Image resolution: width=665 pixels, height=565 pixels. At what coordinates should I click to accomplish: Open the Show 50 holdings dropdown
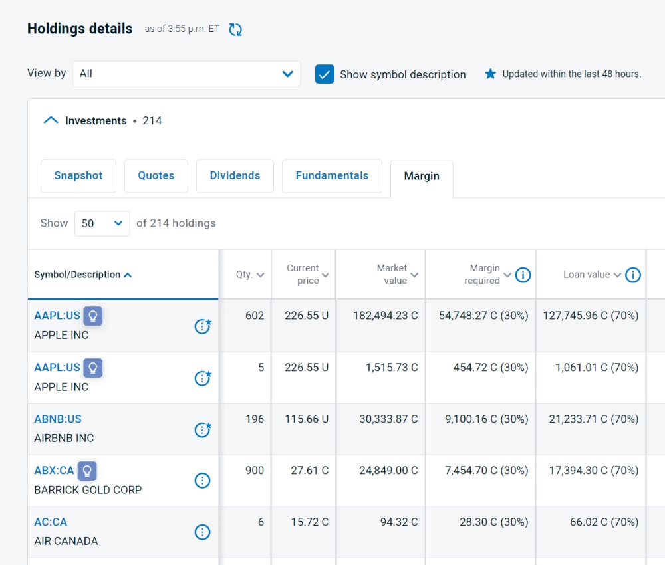tap(102, 223)
